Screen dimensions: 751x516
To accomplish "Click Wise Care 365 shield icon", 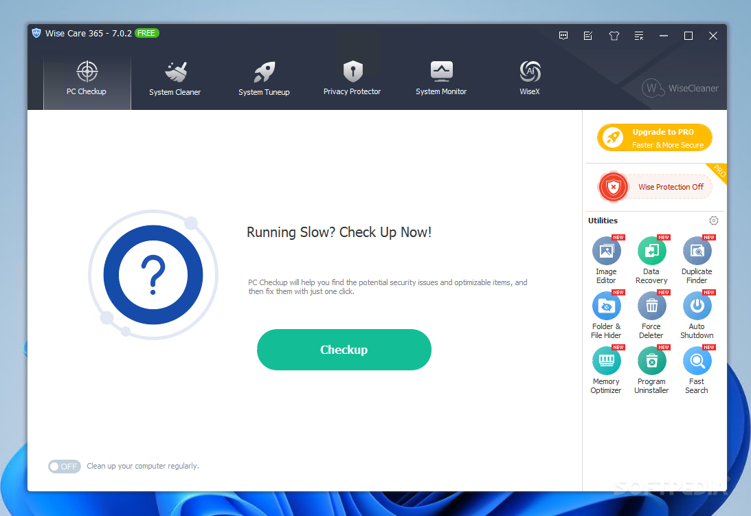I will point(36,33).
